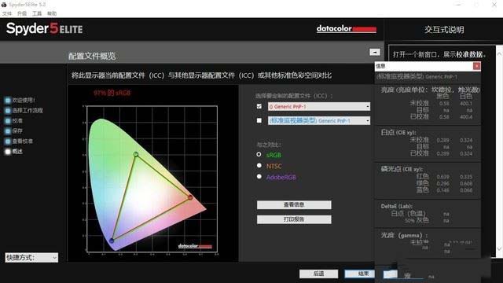
Task: Click the Spyder5 ELITE logo
Action: click(44, 29)
